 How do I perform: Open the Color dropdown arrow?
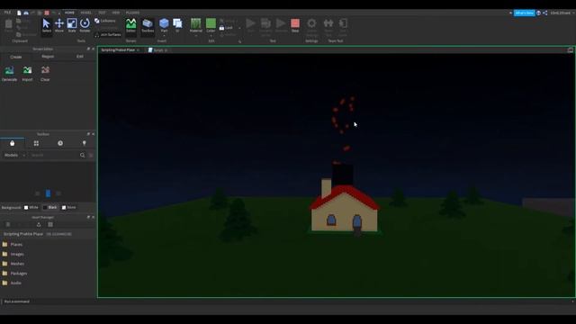pyautogui.click(x=211, y=36)
